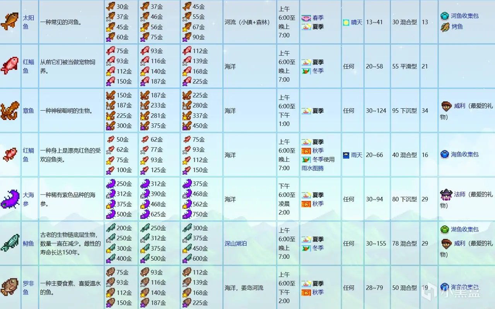Click 威利's portrait icon in 鲟鱼 row
This screenshot has height=309, width=495.
(446, 244)
